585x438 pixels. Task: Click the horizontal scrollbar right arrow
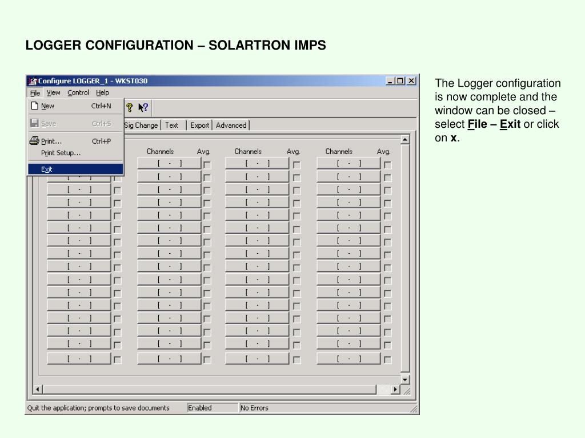[395, 390]
